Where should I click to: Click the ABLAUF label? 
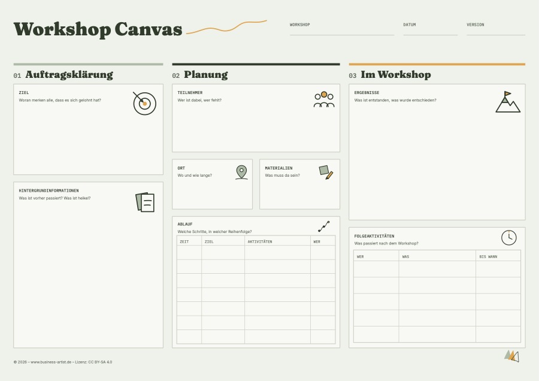coord(185,224)
